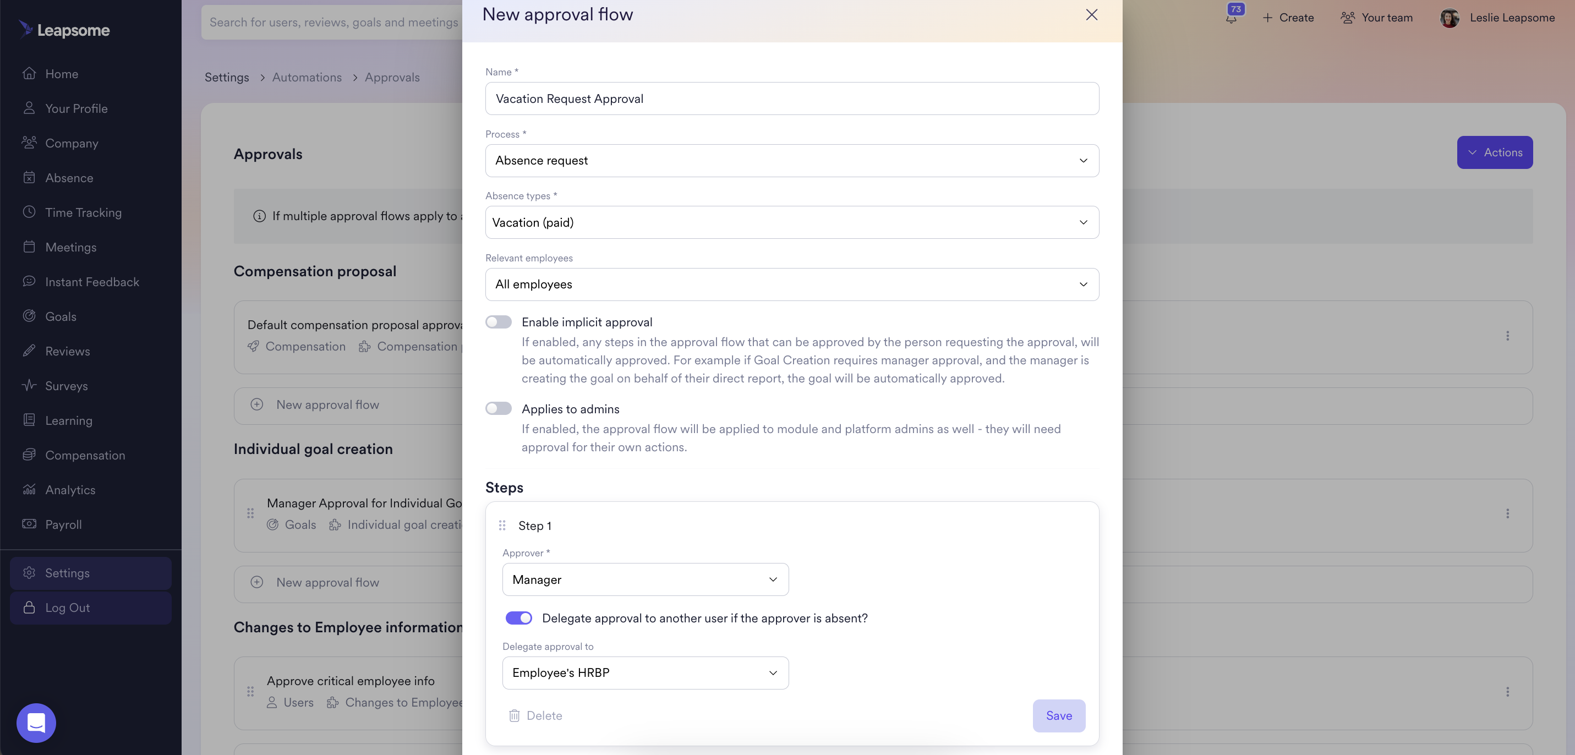Disable the Delegate approval toggle
Screen dimensions: 1575x755
[518, 618]
